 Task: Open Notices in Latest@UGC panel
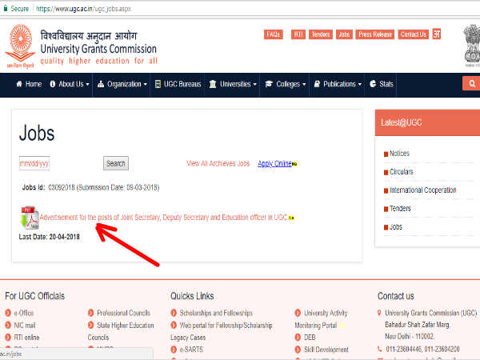399,154
